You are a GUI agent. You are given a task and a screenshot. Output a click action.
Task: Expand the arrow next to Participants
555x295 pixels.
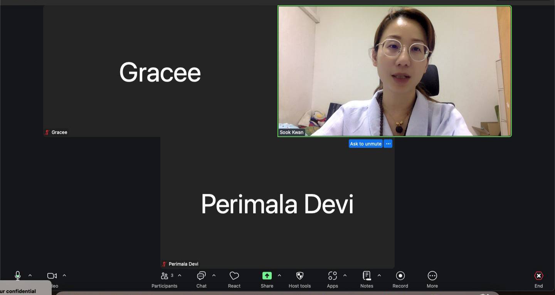click(x=180, y=275)
